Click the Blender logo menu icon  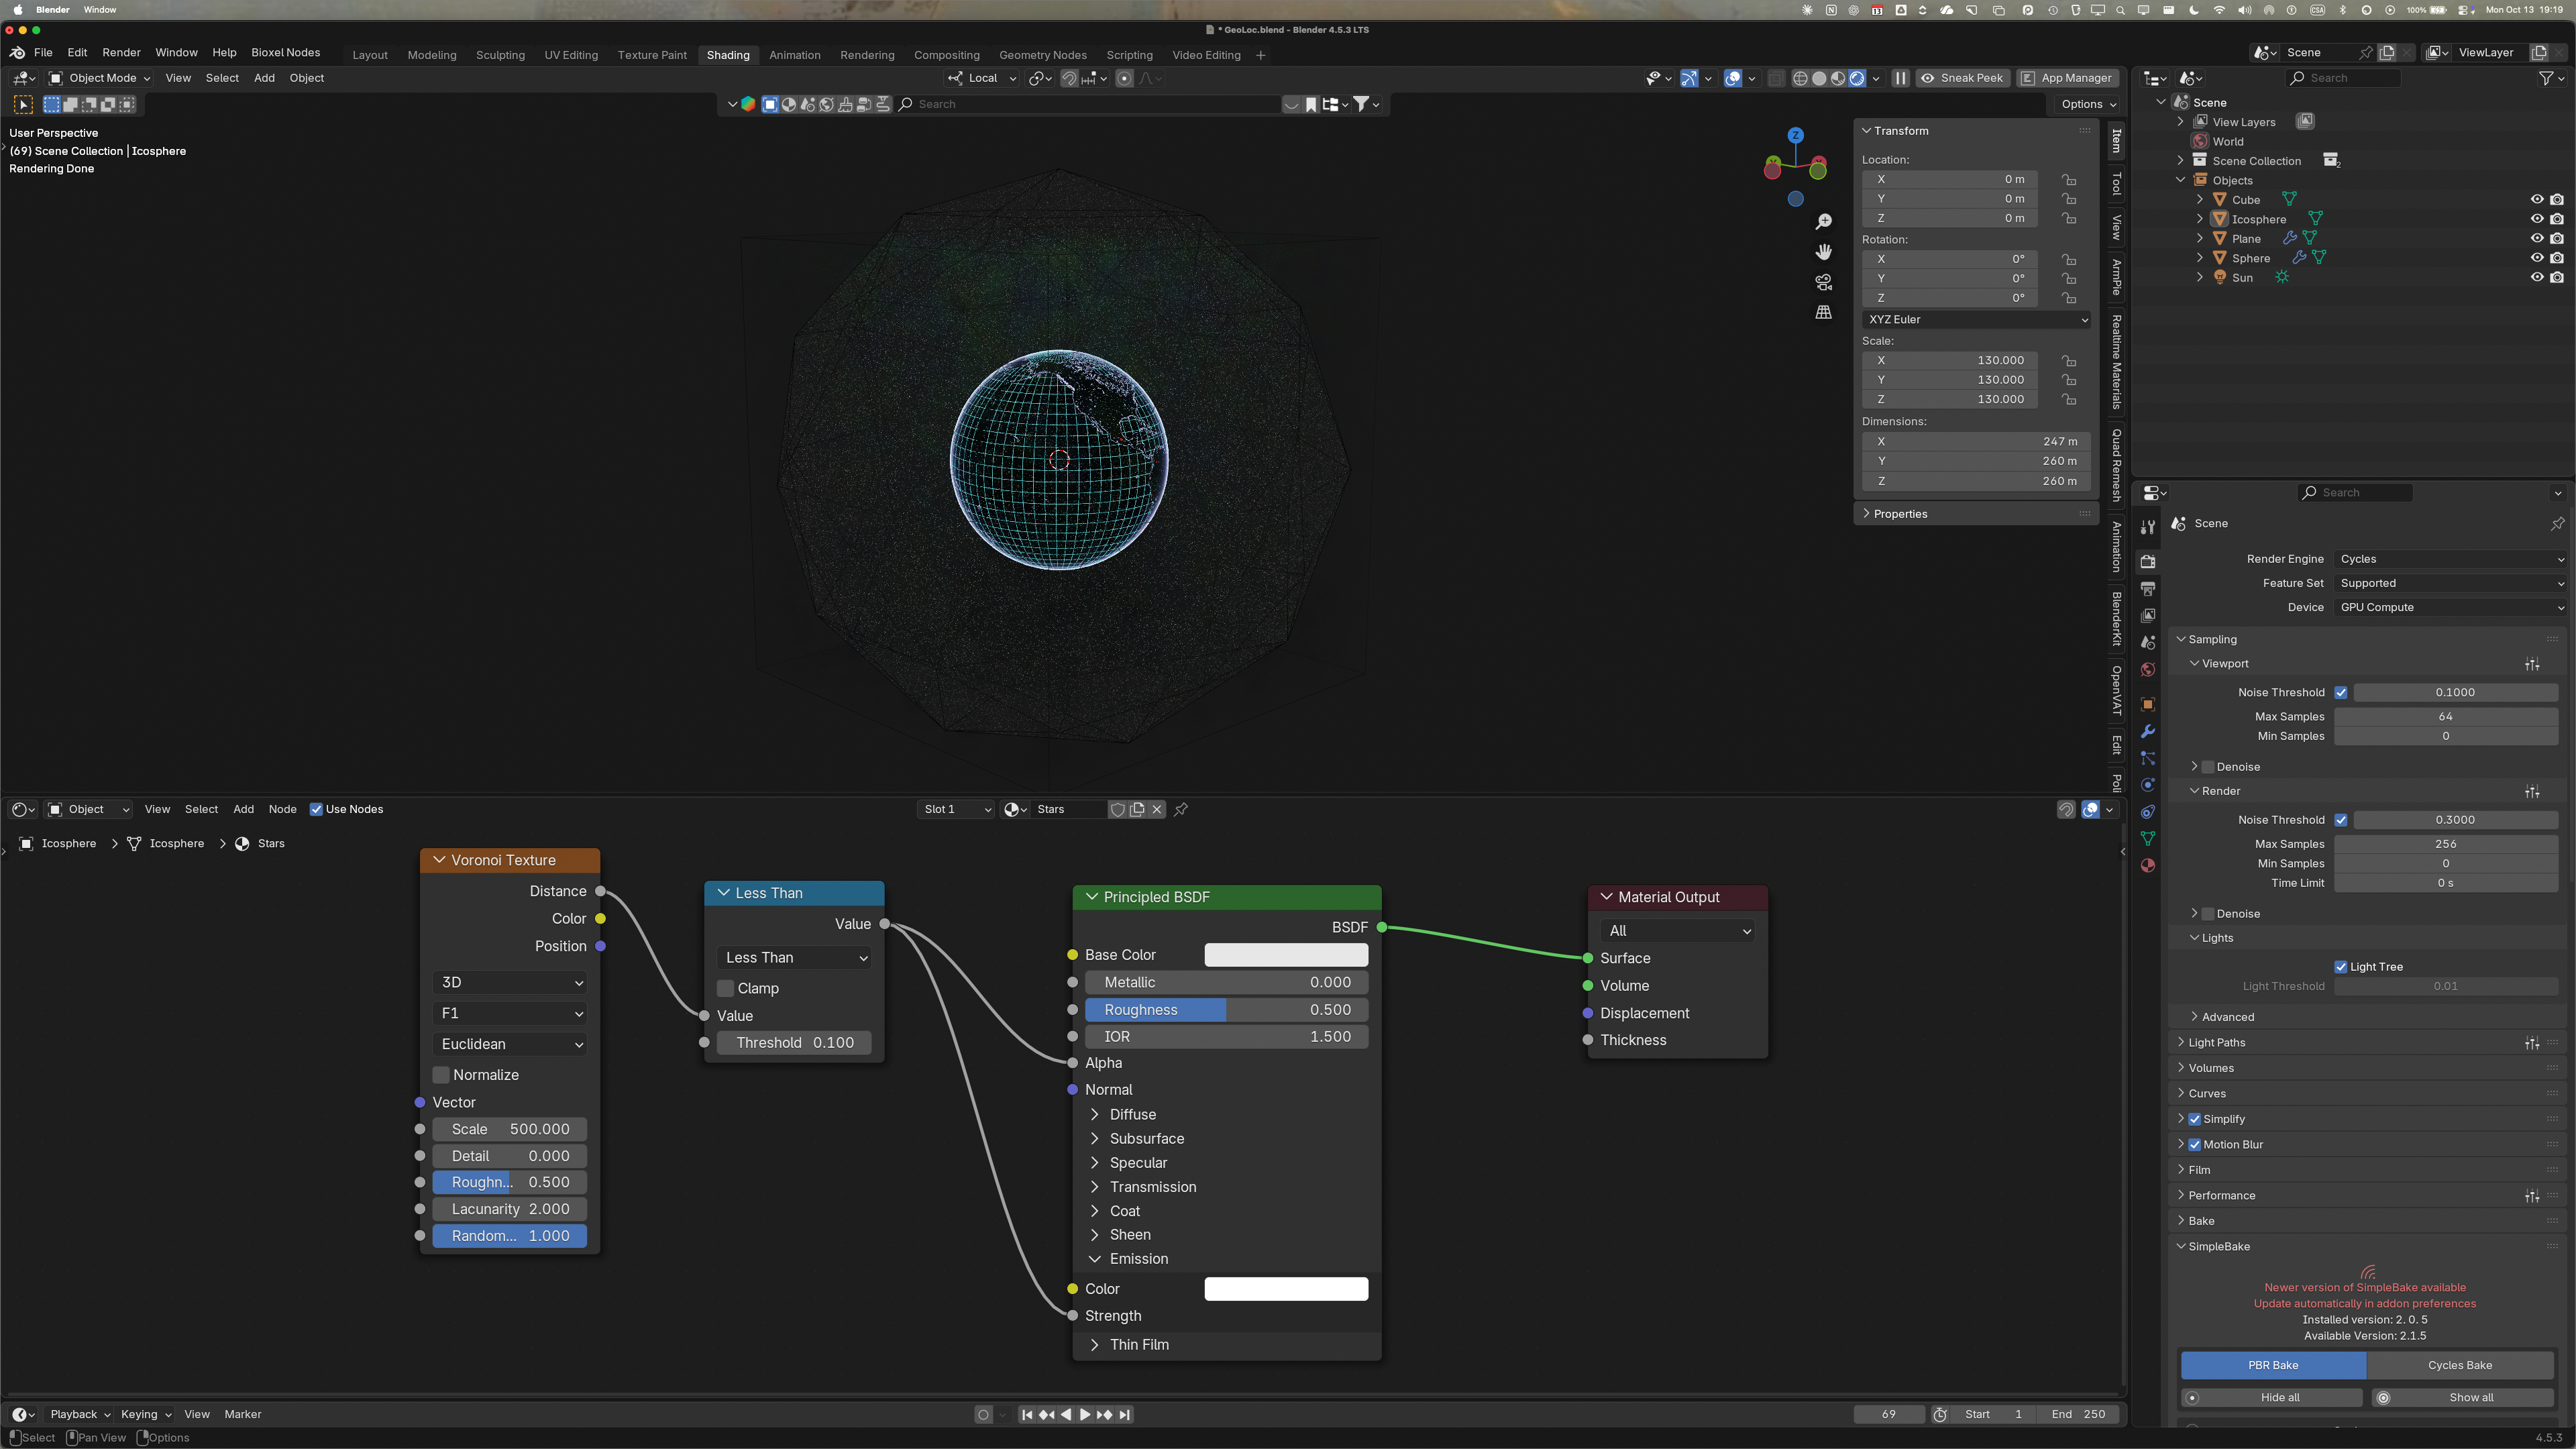[x=17, y=52]
